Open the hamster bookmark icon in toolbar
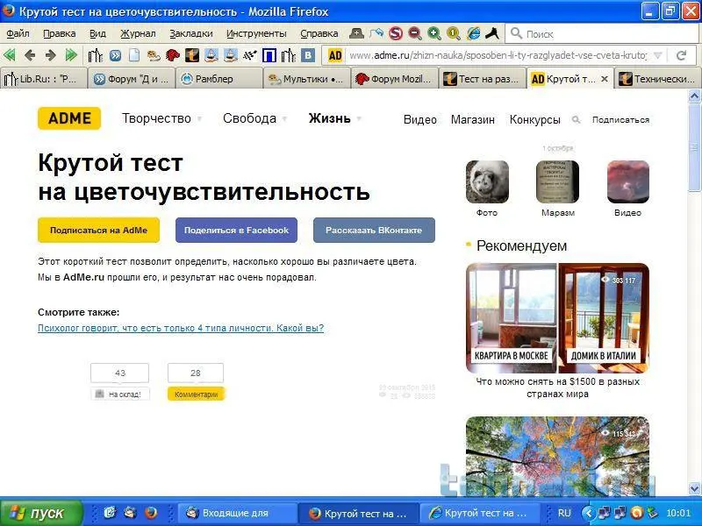This screenshot has width=702, height=526. coord(154,55)
